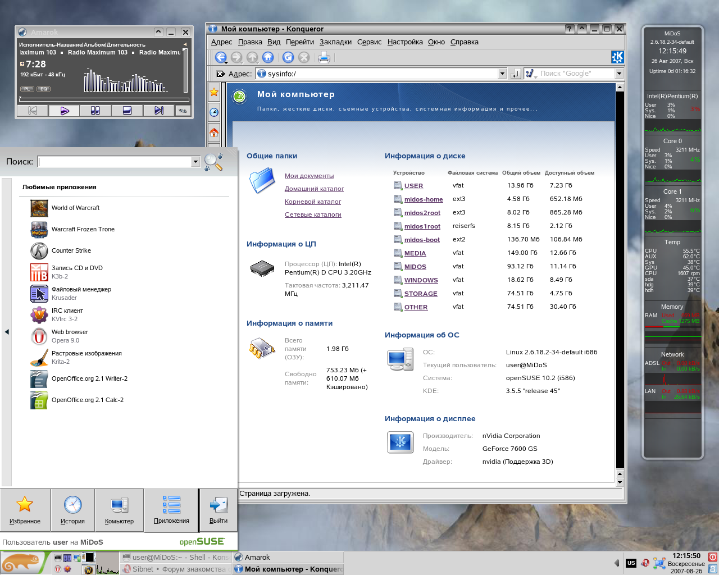The width and height of the screenshot is (719, 575).
Task: Open the midos-home disk link
Action: click(x=424, y=199)
